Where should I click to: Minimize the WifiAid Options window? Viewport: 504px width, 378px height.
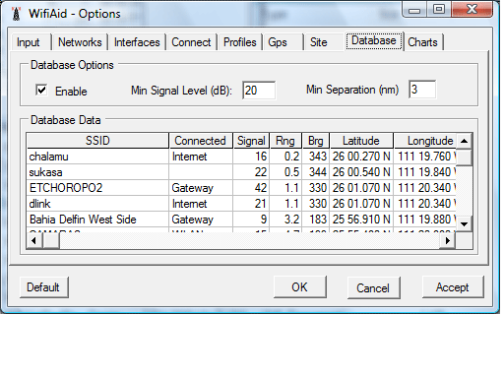(x=414, y=10)
